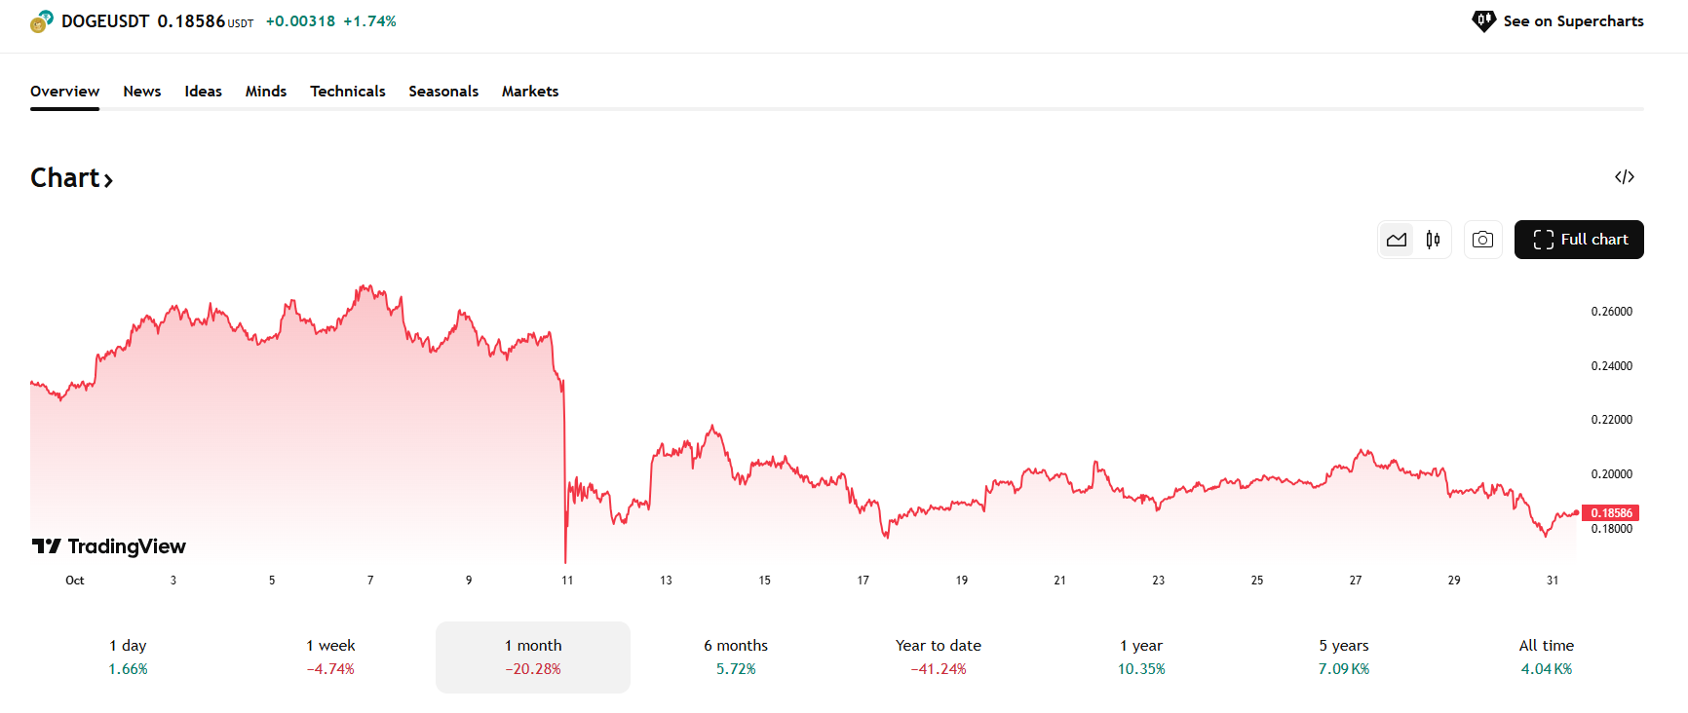Click the Full chart button
1688x713 pixels.
coord(1579,240)
